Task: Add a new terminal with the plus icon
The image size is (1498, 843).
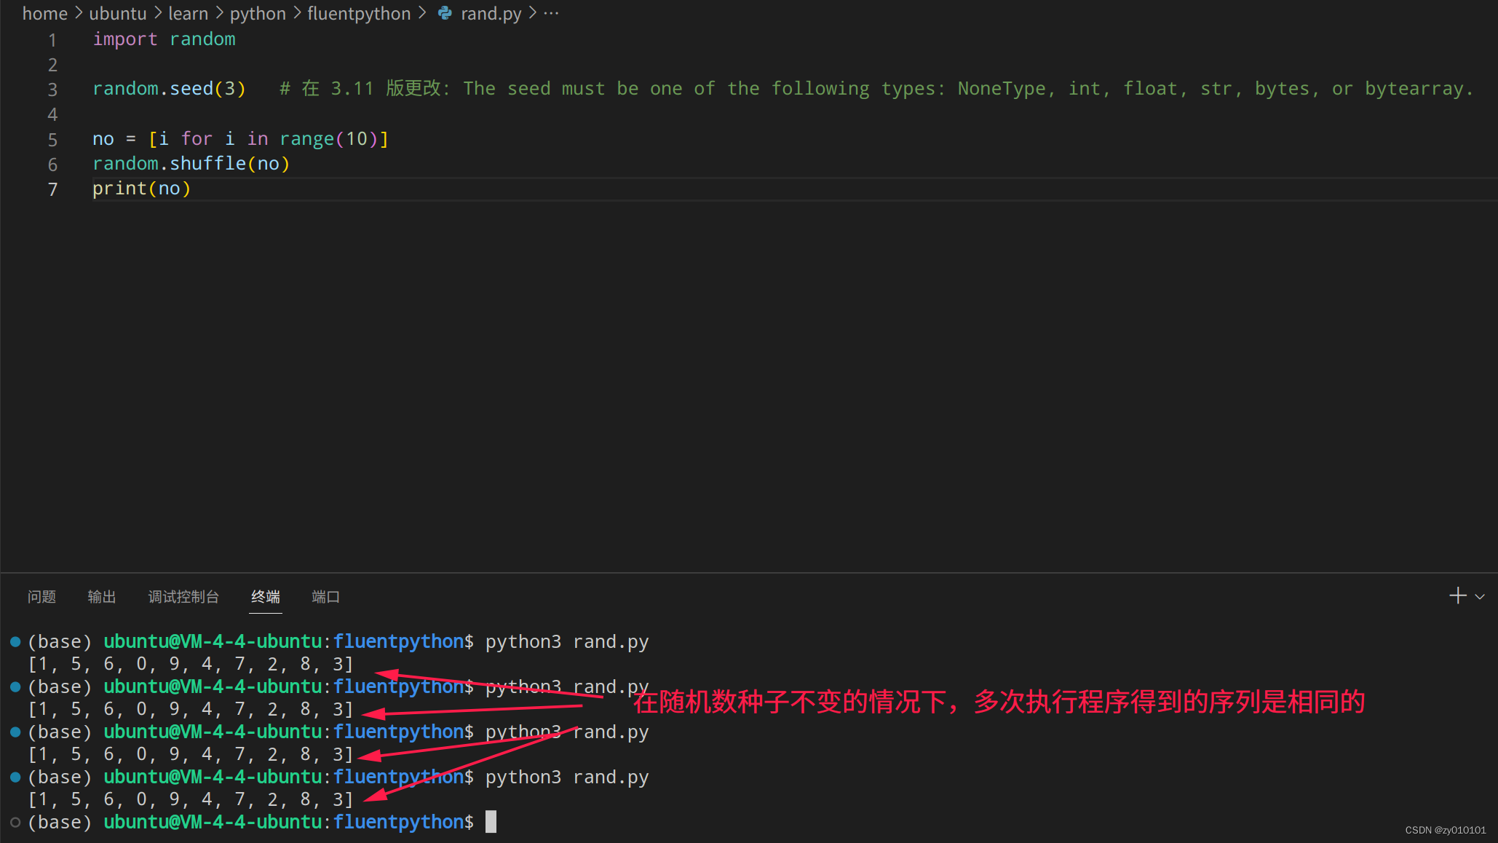Action: coord(1457,596)
